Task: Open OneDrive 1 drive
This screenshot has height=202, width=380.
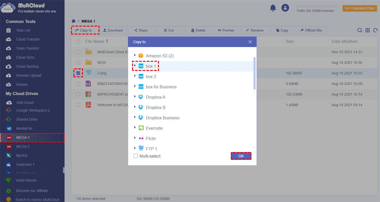Action: click(x=25, y=165)
